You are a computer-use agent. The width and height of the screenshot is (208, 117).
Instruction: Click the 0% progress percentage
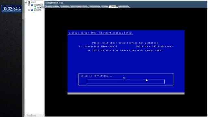[124, 78]
